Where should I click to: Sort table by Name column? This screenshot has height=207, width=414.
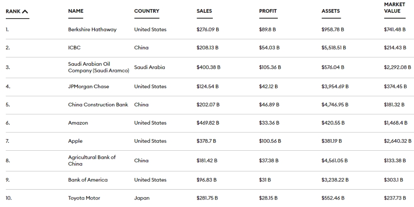(x=76, y=11)
